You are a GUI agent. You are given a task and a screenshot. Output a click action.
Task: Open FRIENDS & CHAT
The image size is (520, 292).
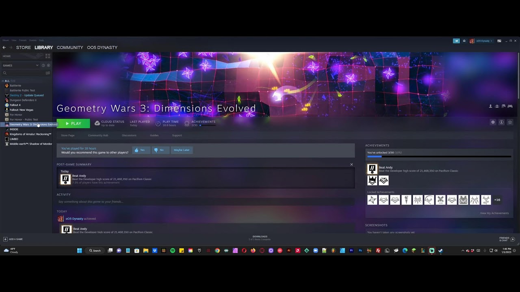(507, 239)
